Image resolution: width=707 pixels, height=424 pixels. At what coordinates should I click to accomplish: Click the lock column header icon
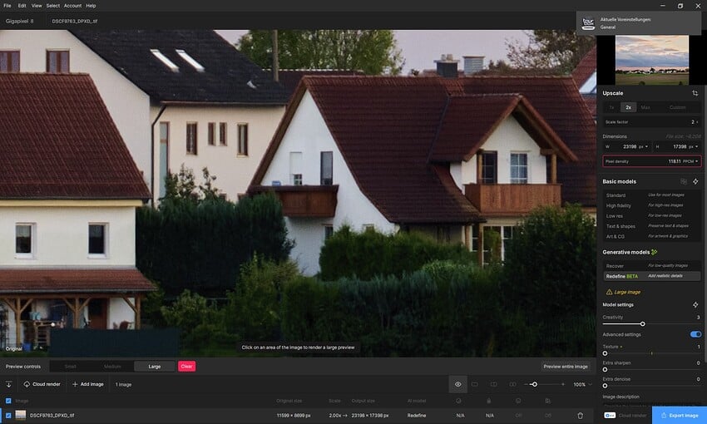(489, 401)
